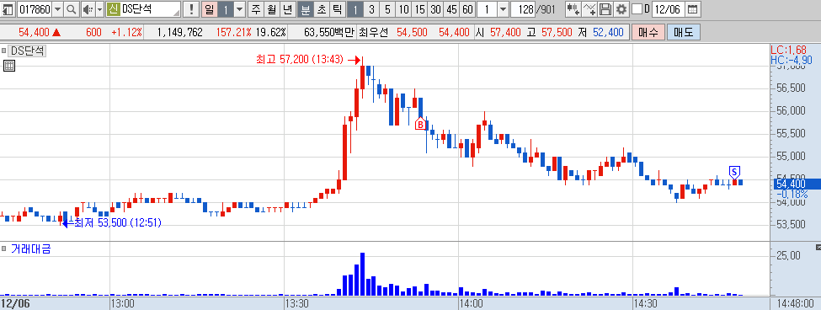Add a candlestick chart via toolbar icon

pyautogui.click(x=573, y=9)
